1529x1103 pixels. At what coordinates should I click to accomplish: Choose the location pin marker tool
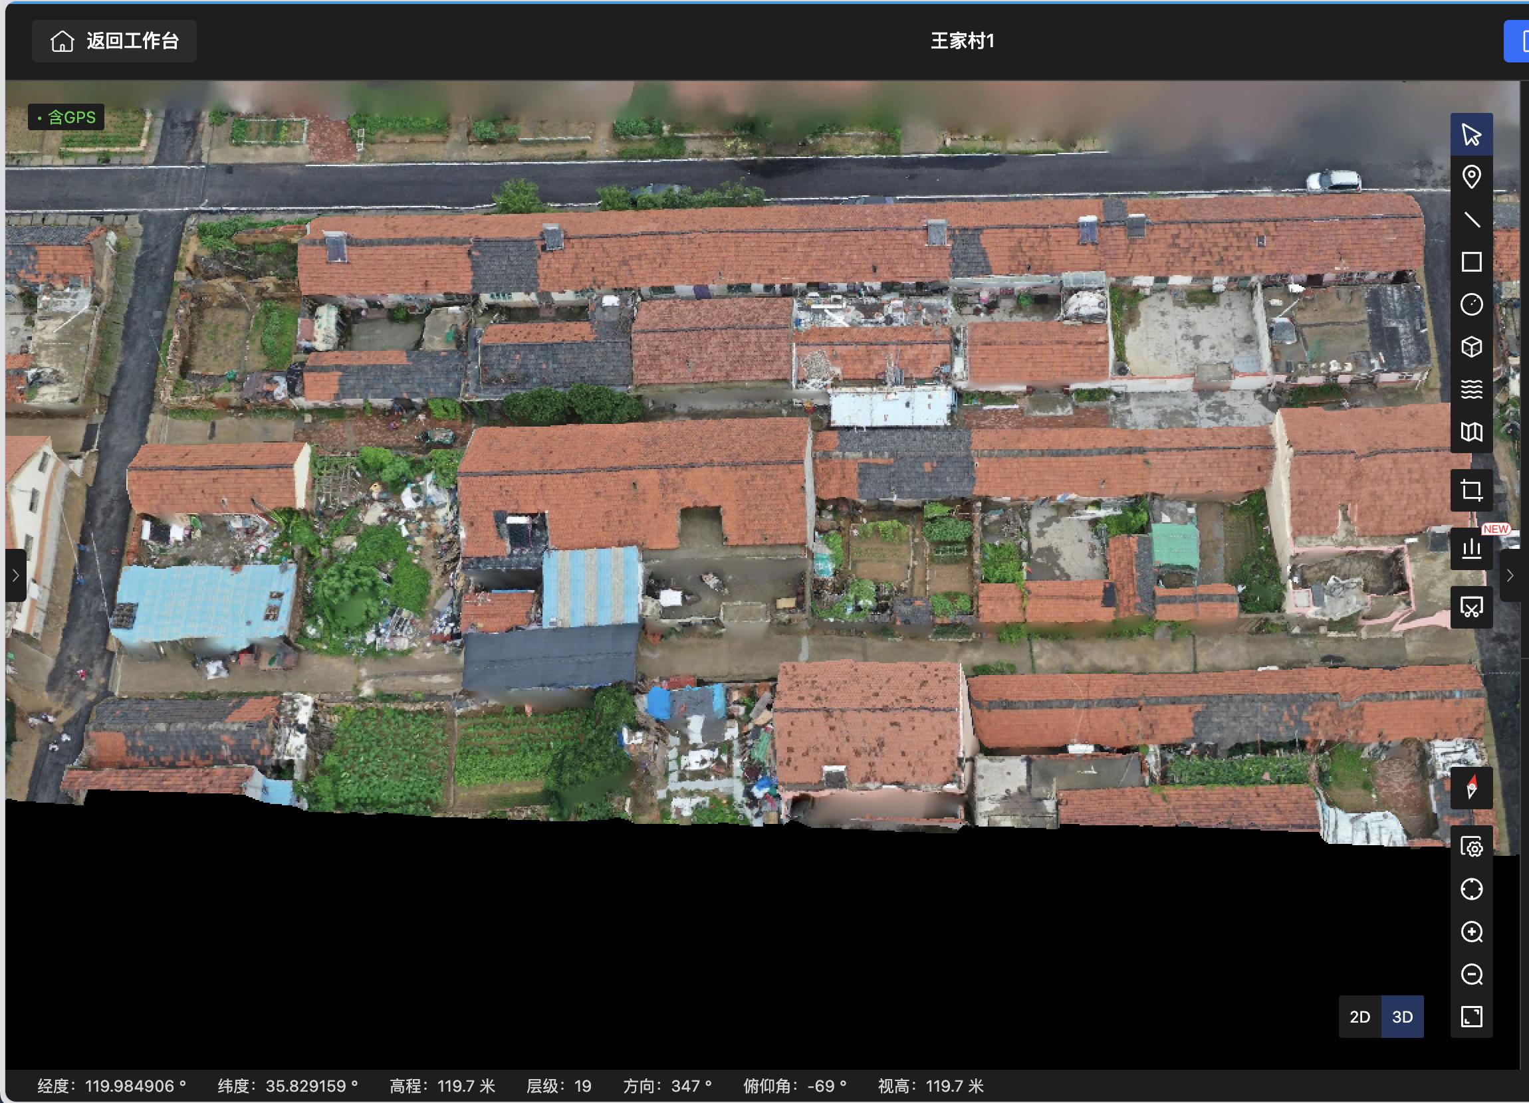(x=1471, y=177)
